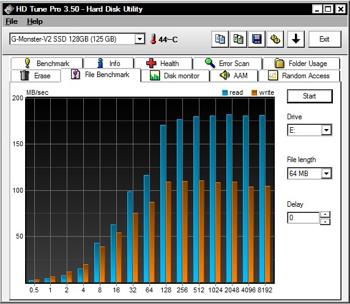Click the Folder Usage folder icon

pyautogui.click(x=279, y=63)
